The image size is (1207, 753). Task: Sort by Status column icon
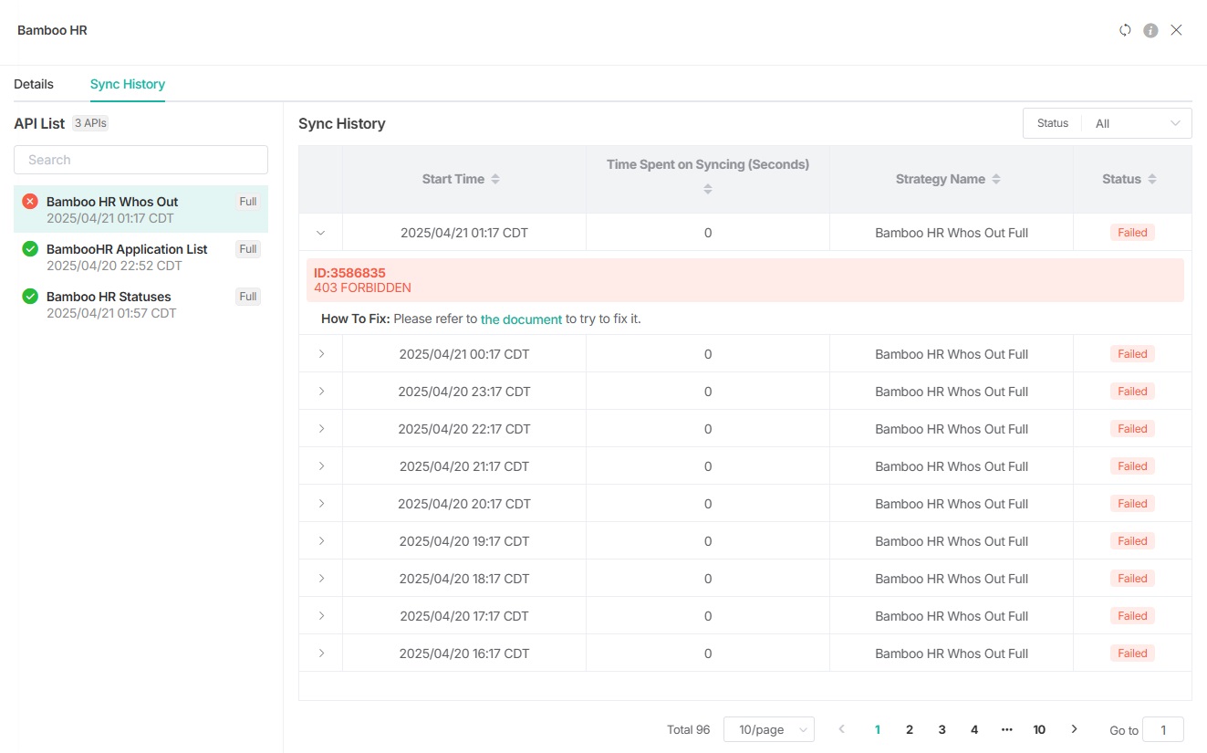(x=1152, y=180)
